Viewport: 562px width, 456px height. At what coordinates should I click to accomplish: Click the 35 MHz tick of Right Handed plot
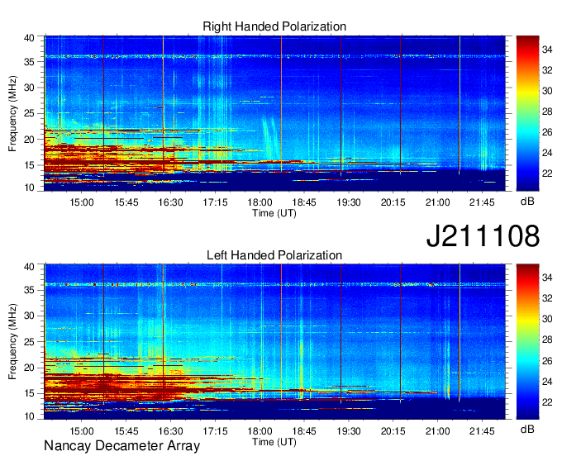click(29, 62)
